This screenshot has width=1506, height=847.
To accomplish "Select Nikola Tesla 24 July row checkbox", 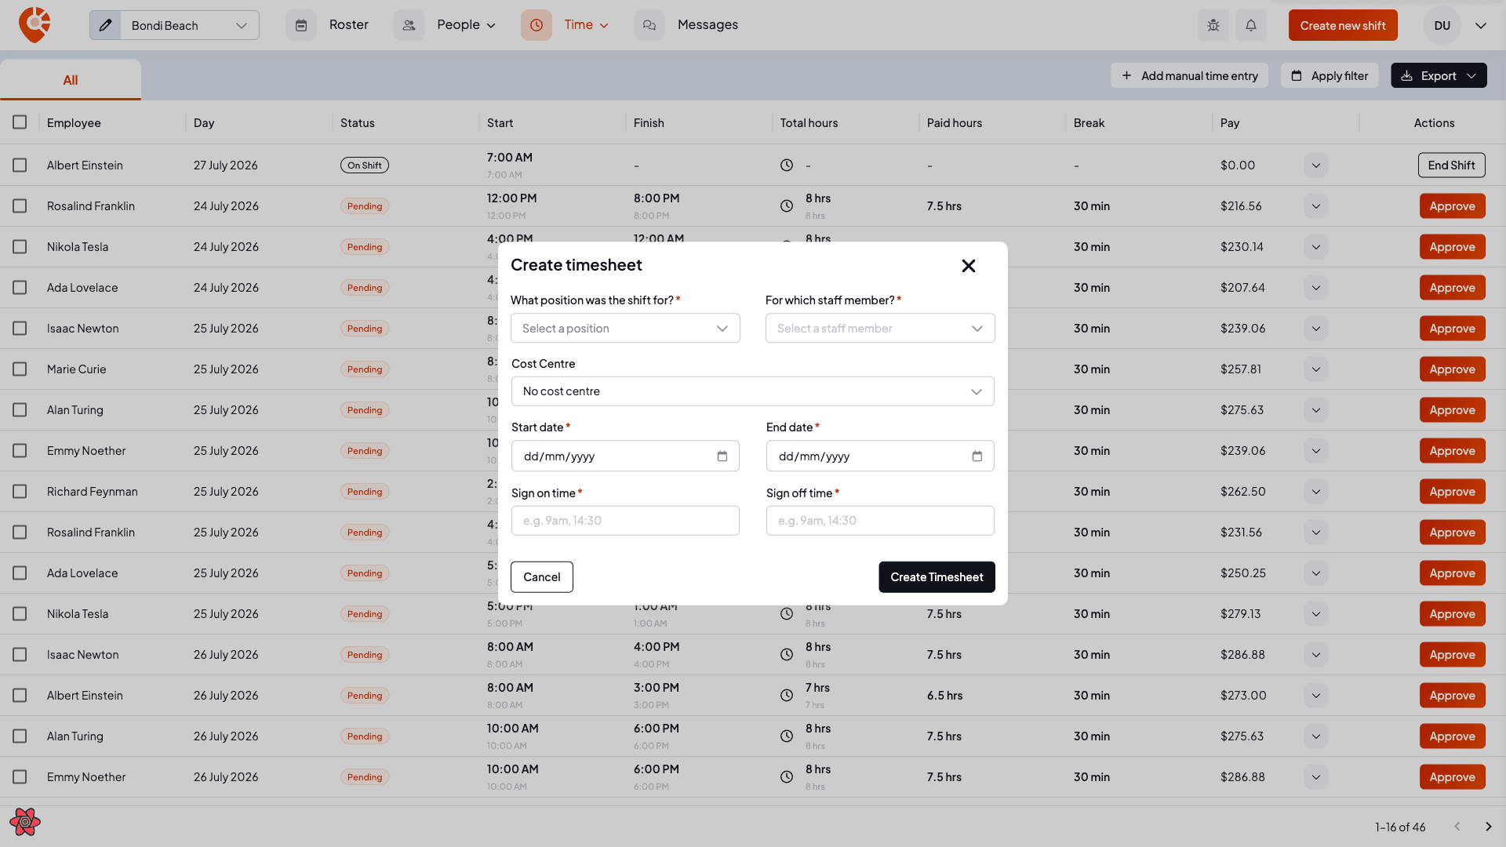I will point(20,247).
